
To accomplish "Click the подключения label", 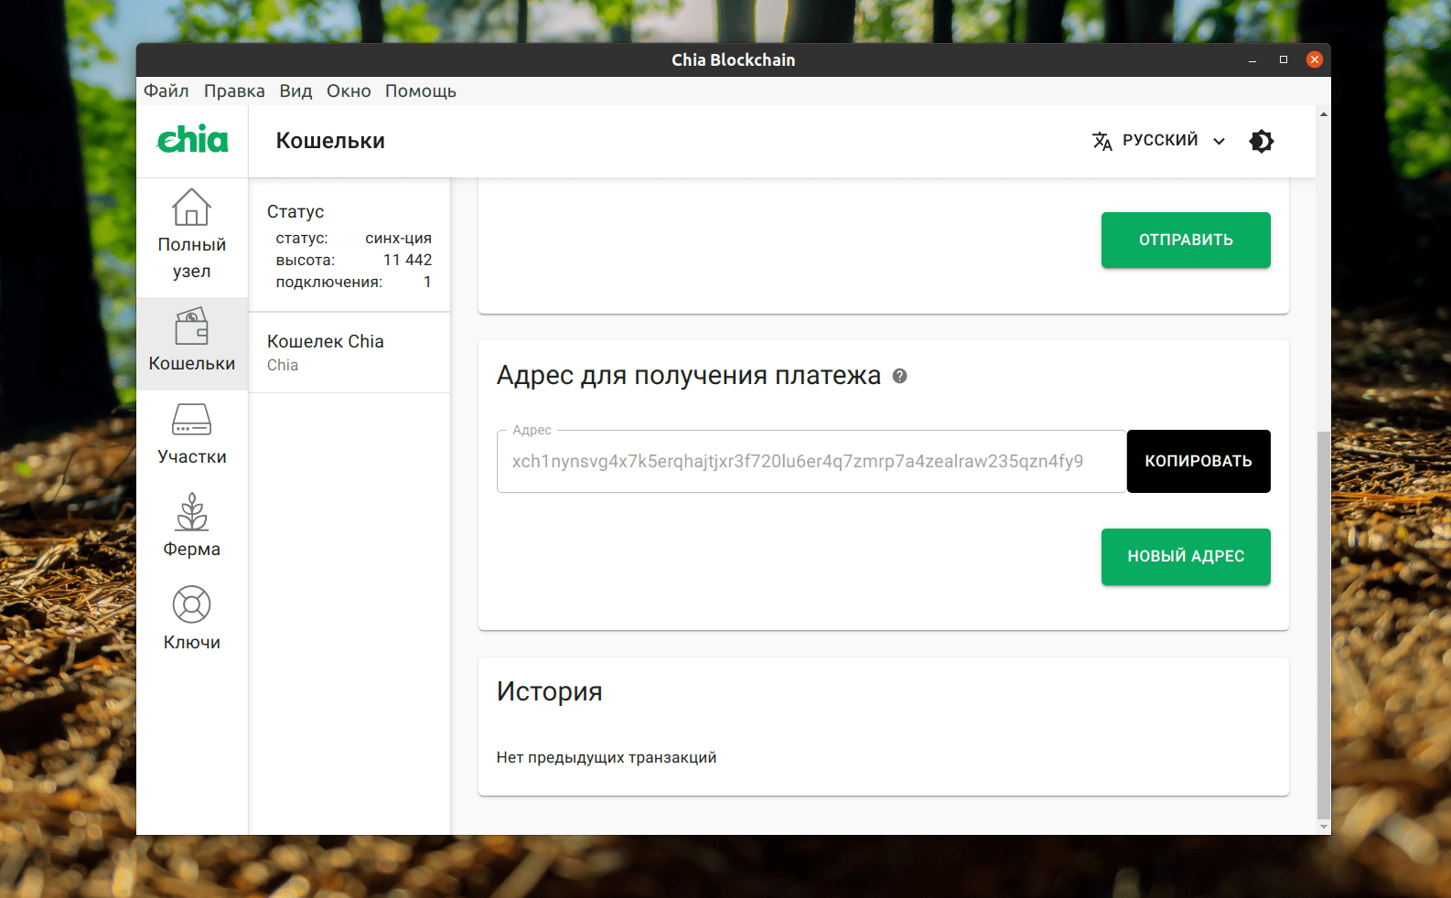I will click(x=329, y=282).
